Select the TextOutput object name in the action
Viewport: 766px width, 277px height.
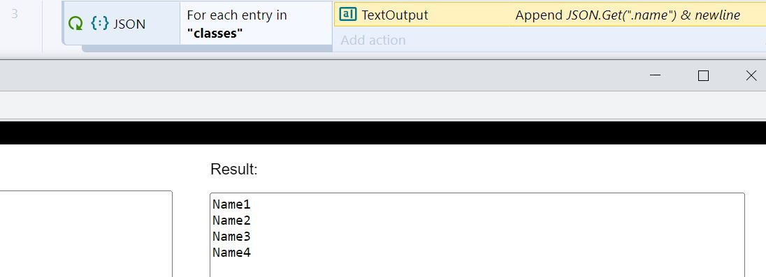point(395,15)
